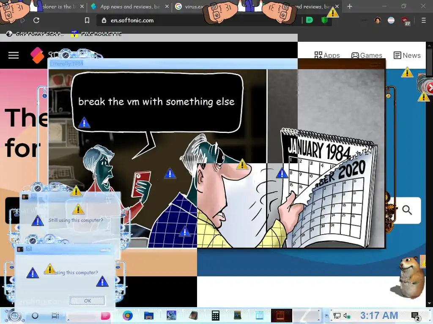
Task: Open Cortana circle on the taskbar
Action: click(x=35, y=316)
